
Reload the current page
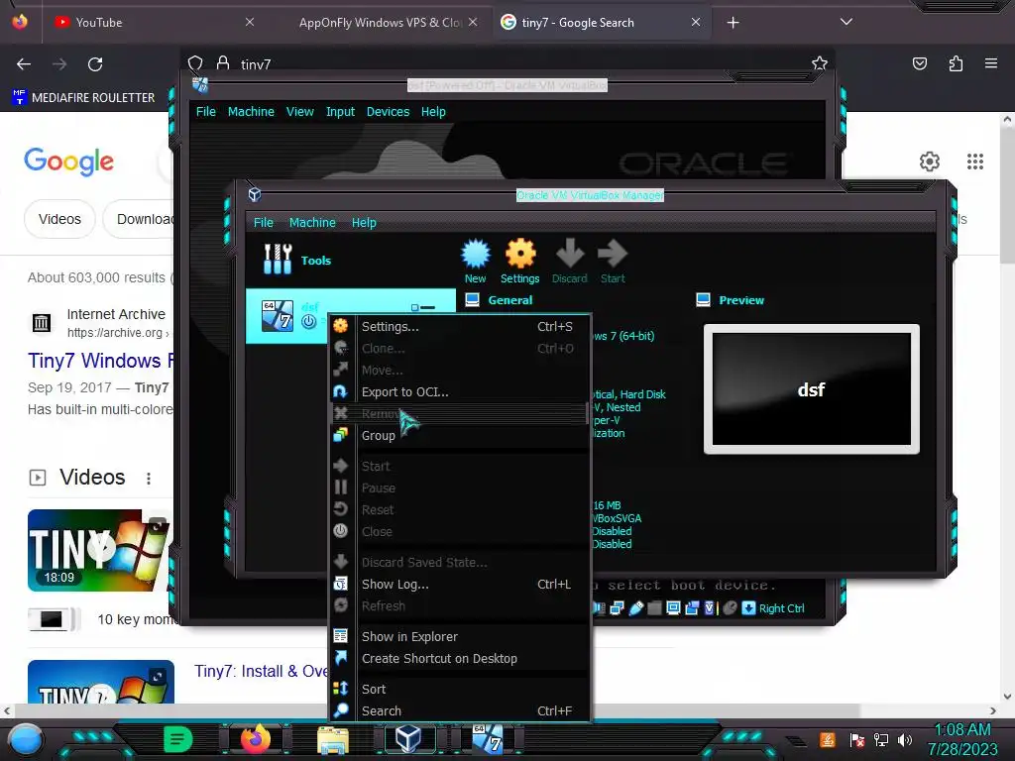click(x=95, y=64)
